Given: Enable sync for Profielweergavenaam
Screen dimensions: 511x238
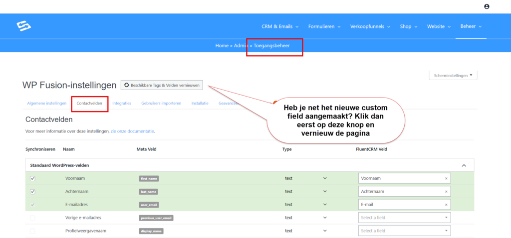Looking at the screenshot, I should tap(32, 231).
